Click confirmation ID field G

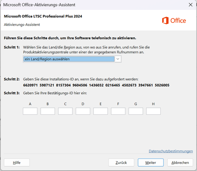click(x=136, y=111)
